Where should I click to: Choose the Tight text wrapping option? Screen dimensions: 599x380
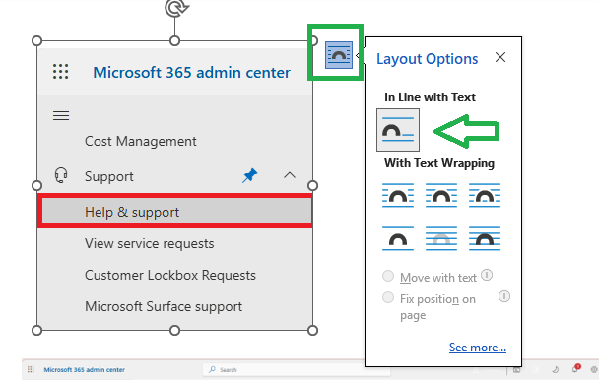[441, 195]
